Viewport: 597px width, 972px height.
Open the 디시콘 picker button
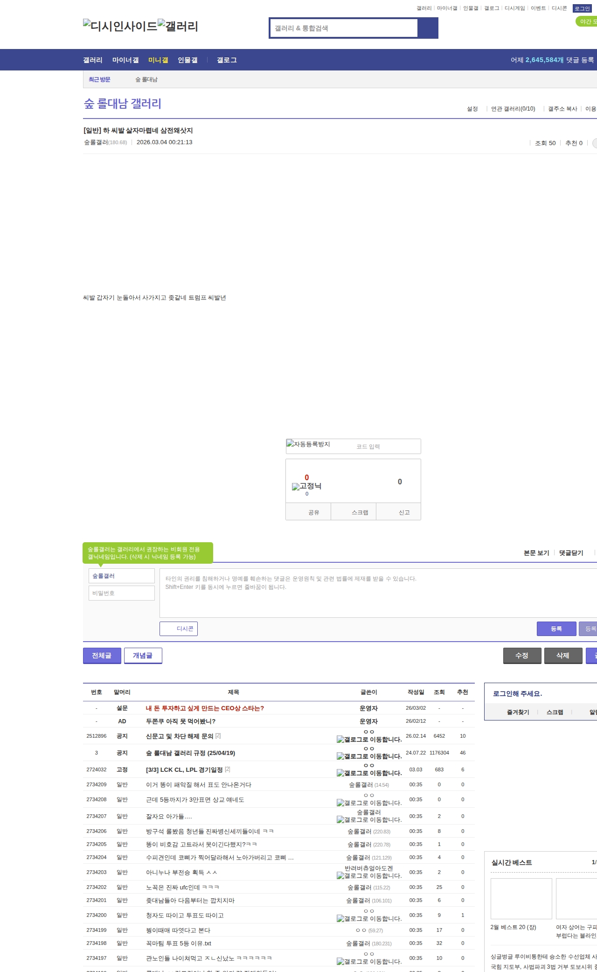pos(179,629)
